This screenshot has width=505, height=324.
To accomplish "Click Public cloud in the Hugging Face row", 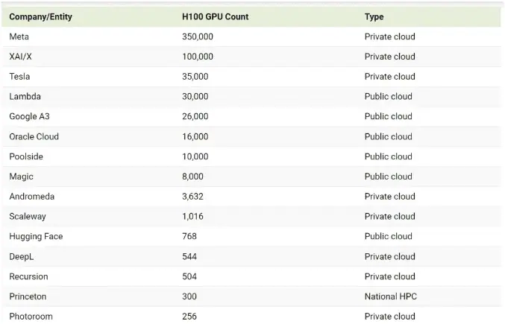I will pyautogui.click(x=389, y=236).
